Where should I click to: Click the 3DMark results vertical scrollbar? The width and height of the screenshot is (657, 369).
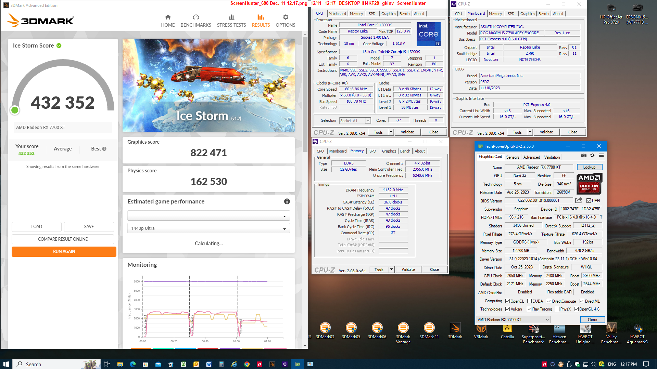coord(305,94)
